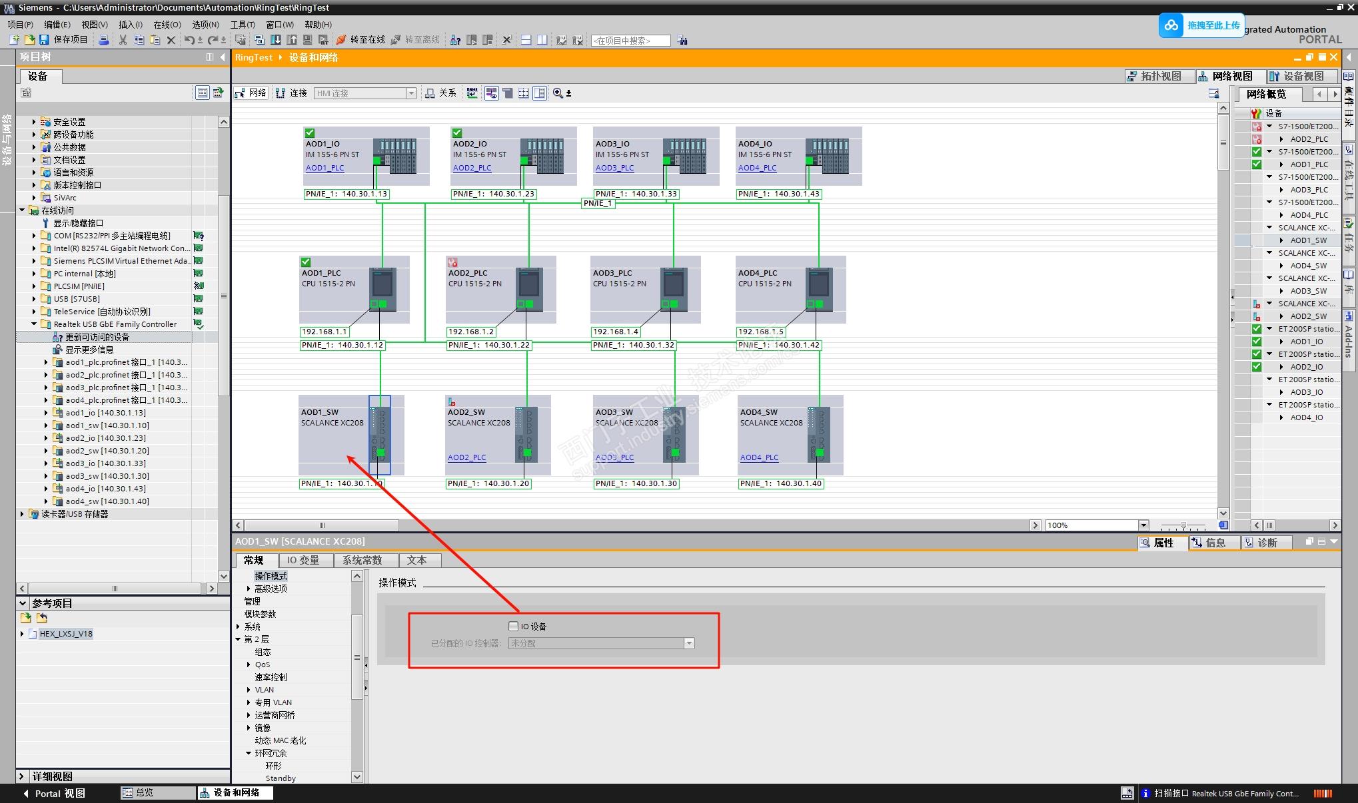Viewport: 1358px width, 803px height.
Task: Open the HMI 连接 connection type dropdown
Action: pyautogui.click(x=411, y=93)
